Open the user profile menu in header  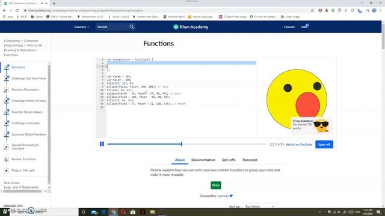(304, 26)
